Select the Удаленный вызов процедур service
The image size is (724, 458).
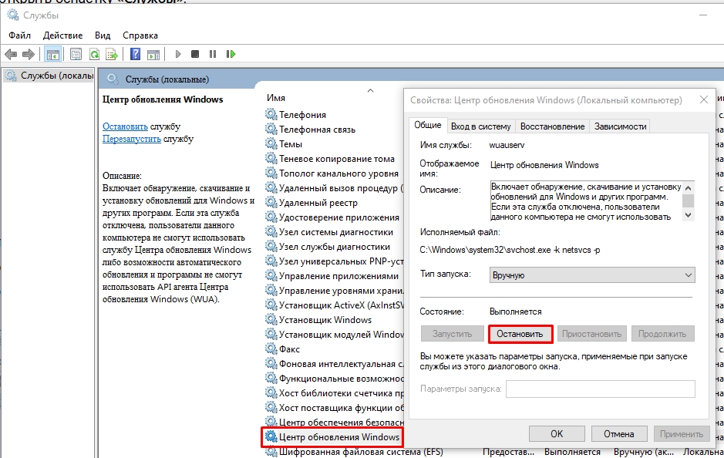pyautogui.click(x=342, y=188)
